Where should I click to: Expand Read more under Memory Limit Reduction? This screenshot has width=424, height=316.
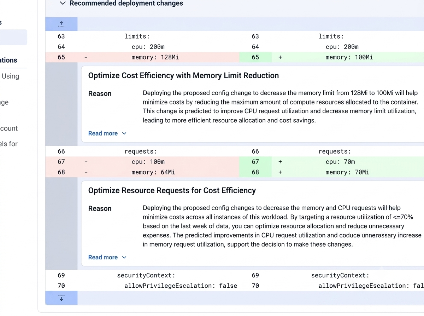point(107,133)
